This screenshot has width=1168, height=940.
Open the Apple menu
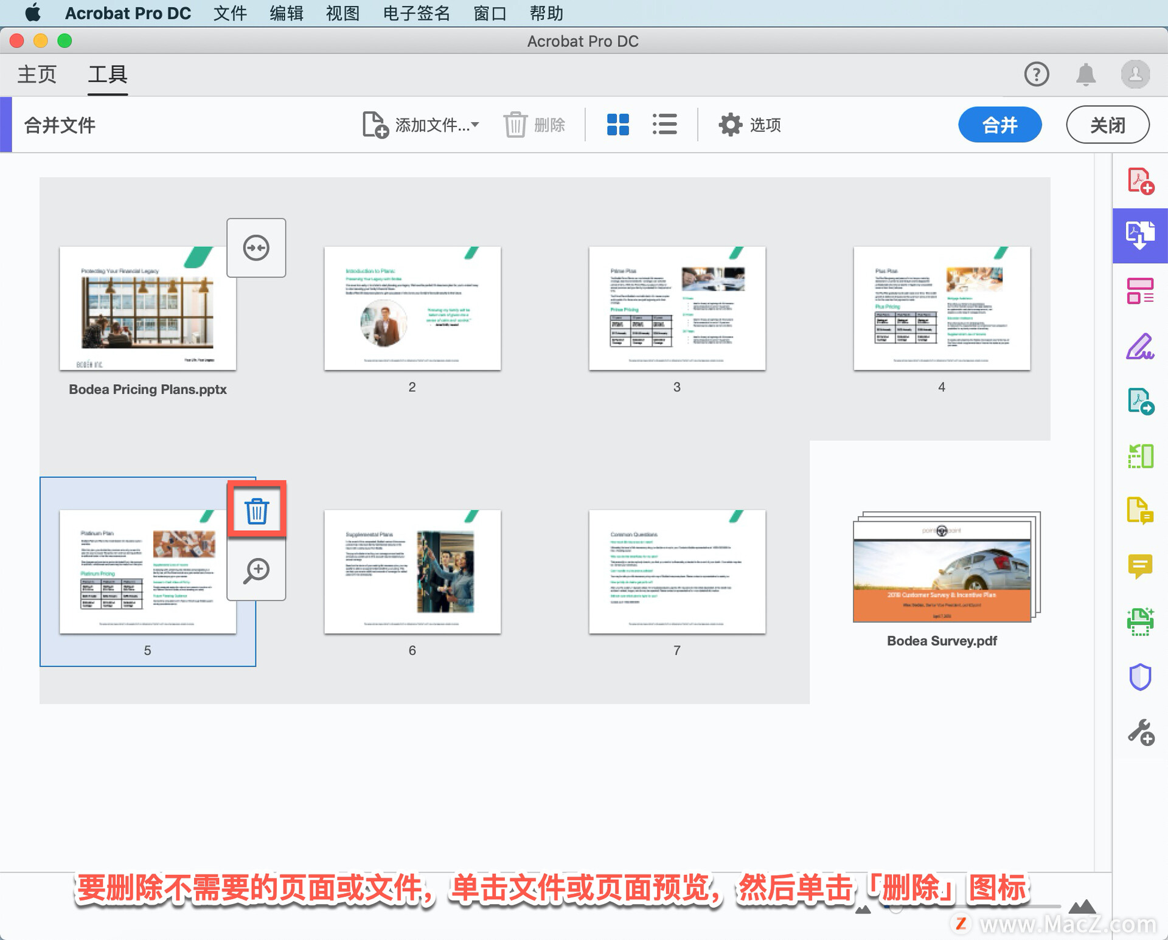click(33, 13)
